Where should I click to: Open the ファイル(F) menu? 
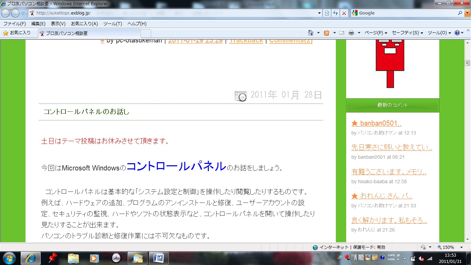[14, 24]
